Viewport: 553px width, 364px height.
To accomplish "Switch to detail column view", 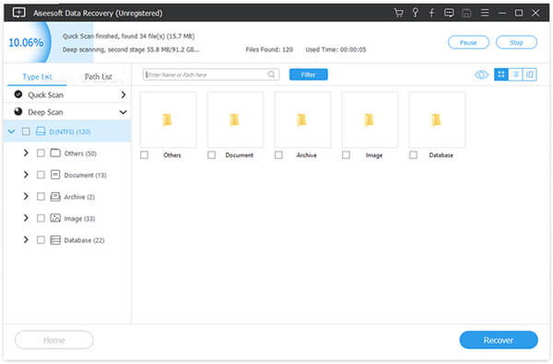I will 530,74.
